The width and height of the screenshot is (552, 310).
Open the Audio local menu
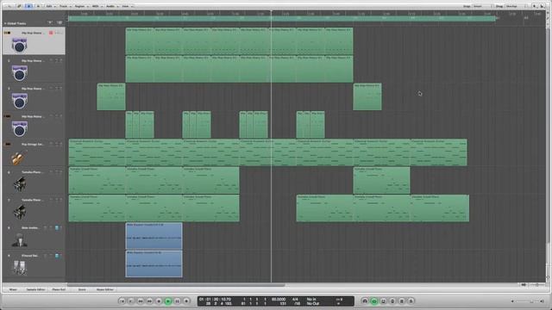click(111, 6)
